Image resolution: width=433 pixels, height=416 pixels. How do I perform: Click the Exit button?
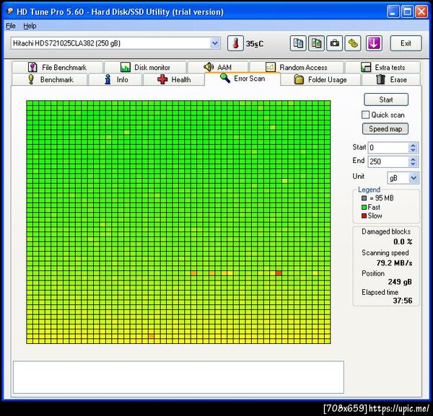pyautogui.click(x=406, y=43)
